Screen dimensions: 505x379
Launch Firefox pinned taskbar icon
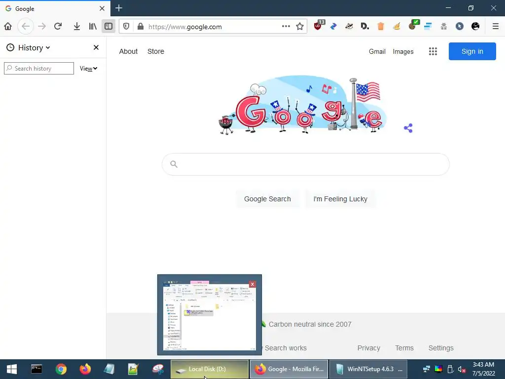[85, 369]
